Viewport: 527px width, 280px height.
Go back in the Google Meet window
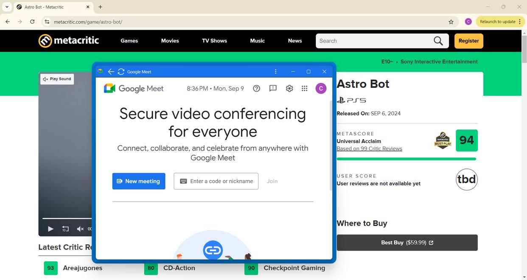(x=111, y=72)
